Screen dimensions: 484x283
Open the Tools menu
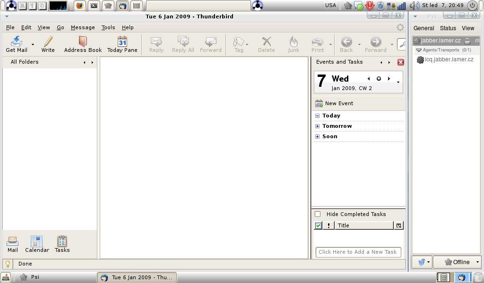tap(108, 27)
